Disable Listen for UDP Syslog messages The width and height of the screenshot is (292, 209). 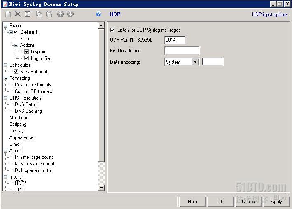point(112,30)
